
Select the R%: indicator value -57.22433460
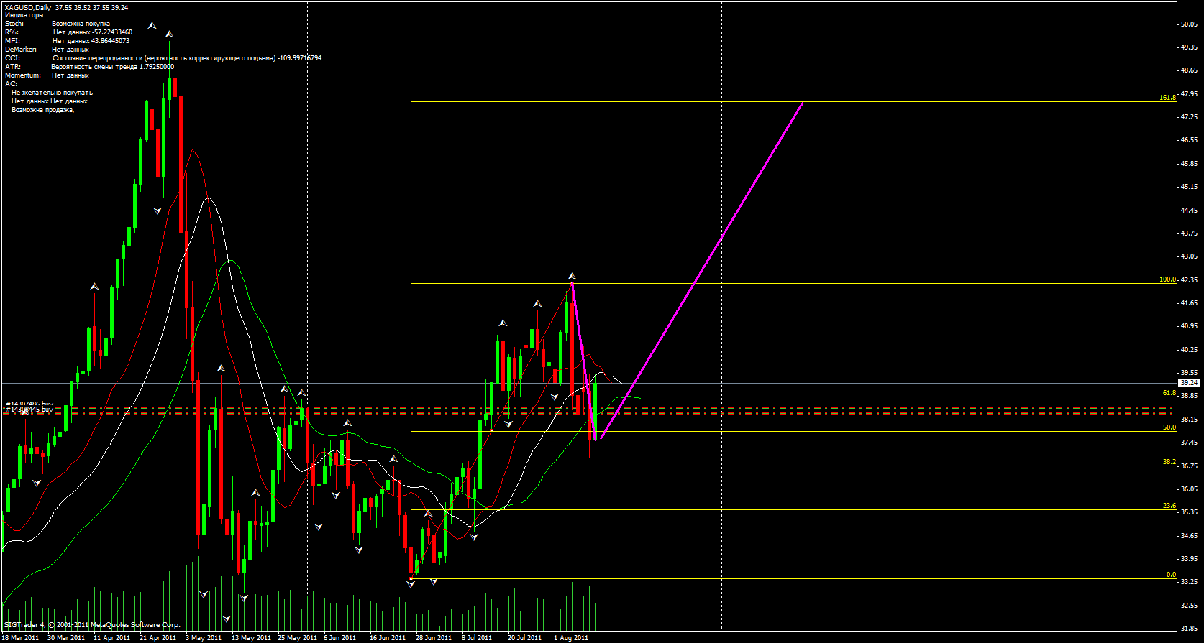click(x=112, y=32)
